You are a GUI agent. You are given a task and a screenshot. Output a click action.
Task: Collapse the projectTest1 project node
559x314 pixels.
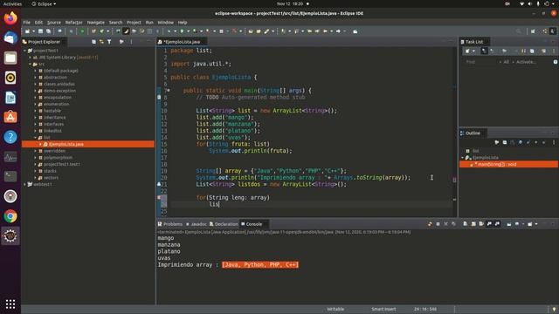[25, 51]
